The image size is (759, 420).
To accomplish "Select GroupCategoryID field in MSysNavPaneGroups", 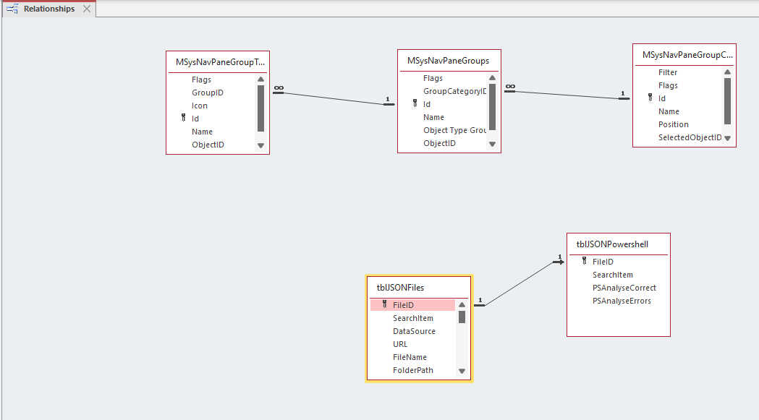I will [455, 91].
